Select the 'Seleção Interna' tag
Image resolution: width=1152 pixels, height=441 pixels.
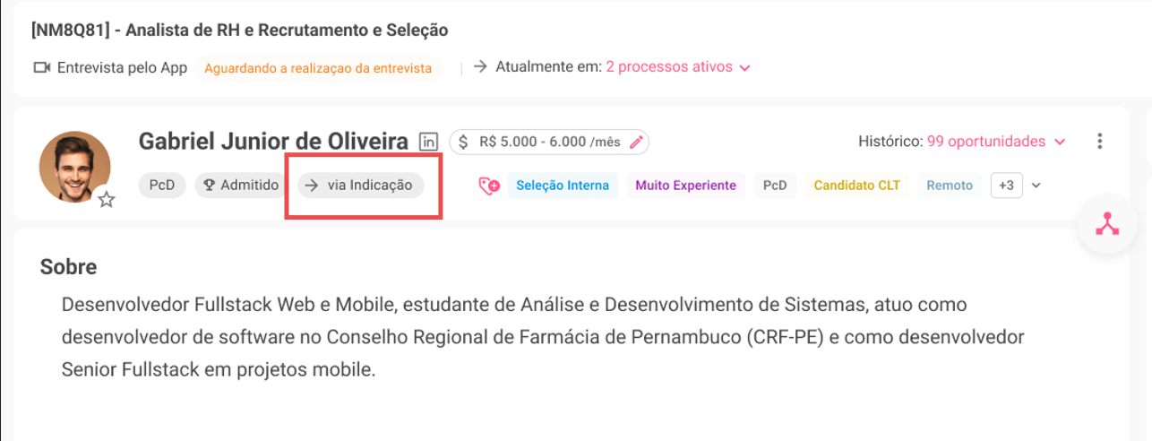click(x=563, y=186)
